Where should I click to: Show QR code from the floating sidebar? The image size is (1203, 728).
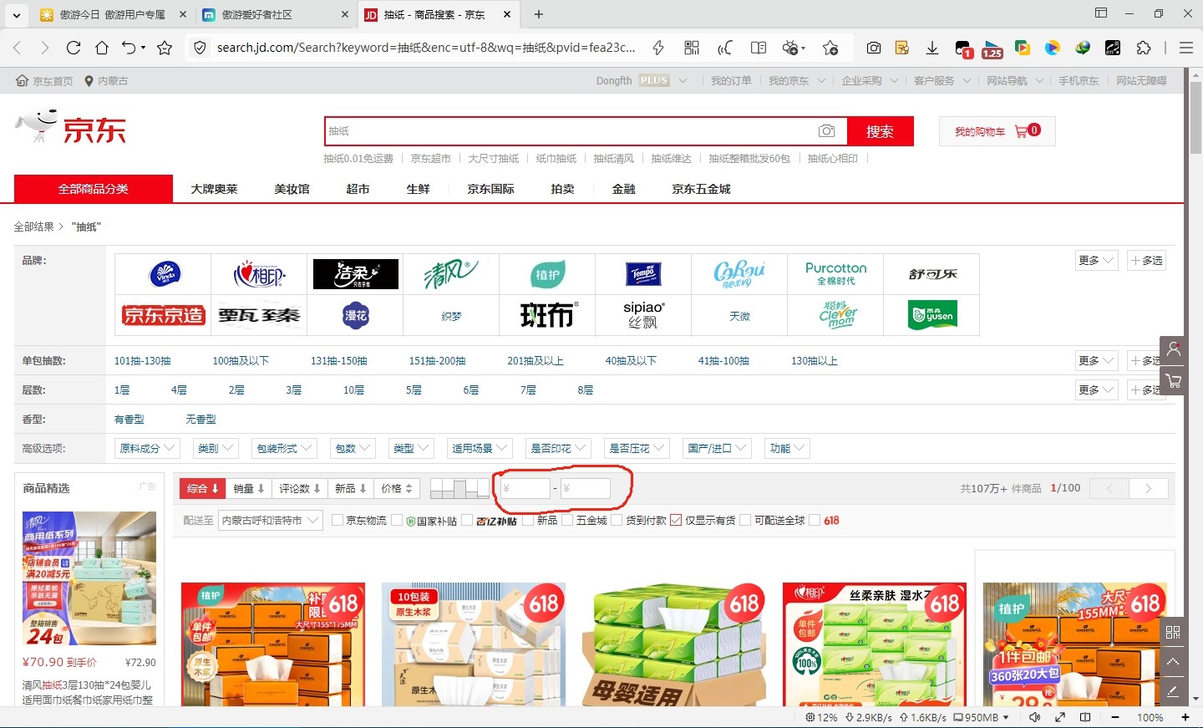pos(1173,632)
